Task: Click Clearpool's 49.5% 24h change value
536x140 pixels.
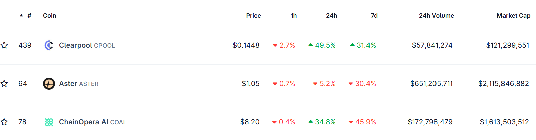Action: click(x=325, y=45)
